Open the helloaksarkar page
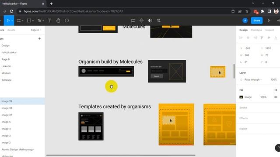The image size is (280, 157). pyautogui.click(x=9, y=52)
